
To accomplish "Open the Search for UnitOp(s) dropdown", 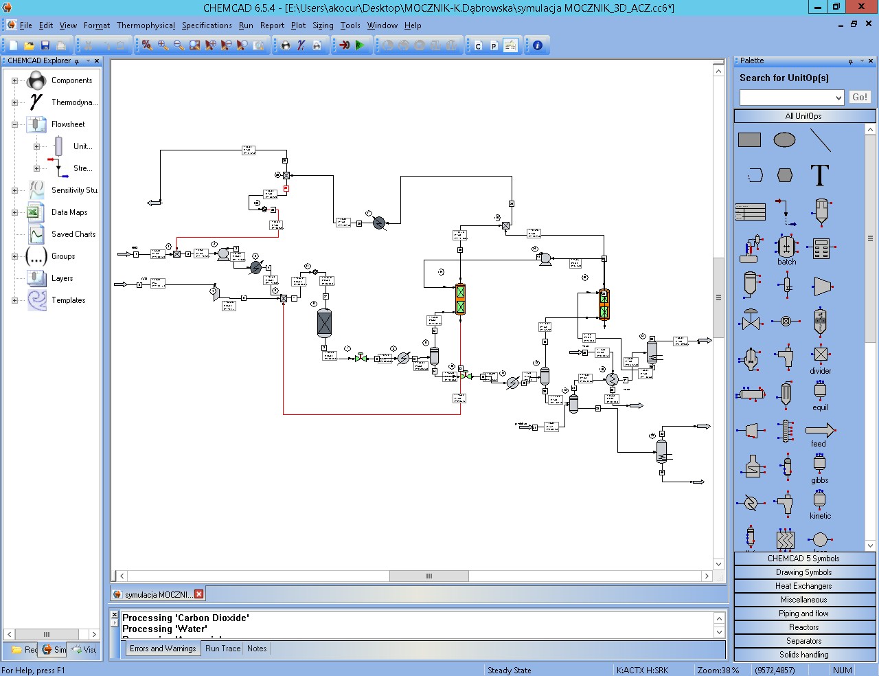I will click(838, 98).
